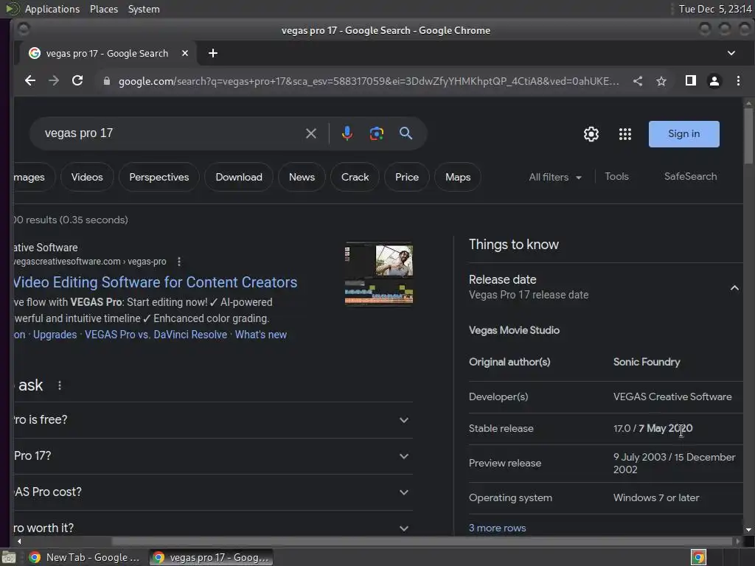View site info via the lock icon
The image size is (755, 566).
[107, 81]
